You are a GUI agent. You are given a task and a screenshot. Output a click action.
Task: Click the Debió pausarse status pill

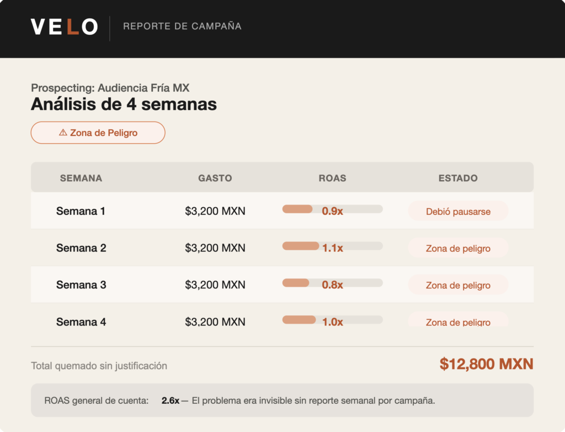(458, 211)
